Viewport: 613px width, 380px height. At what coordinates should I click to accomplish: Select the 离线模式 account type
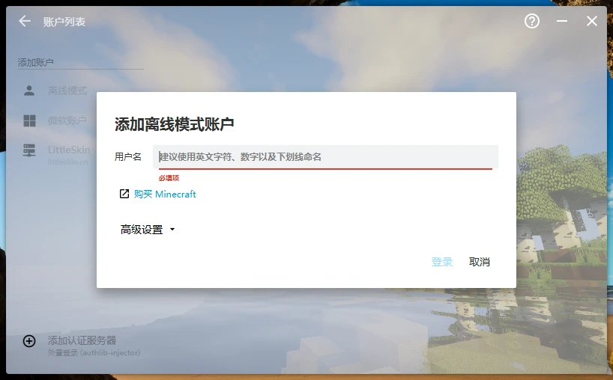click(x=67, y=91)
